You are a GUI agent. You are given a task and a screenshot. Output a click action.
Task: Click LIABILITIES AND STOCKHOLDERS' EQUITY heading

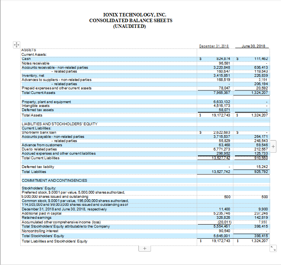(x=59, y=124)
